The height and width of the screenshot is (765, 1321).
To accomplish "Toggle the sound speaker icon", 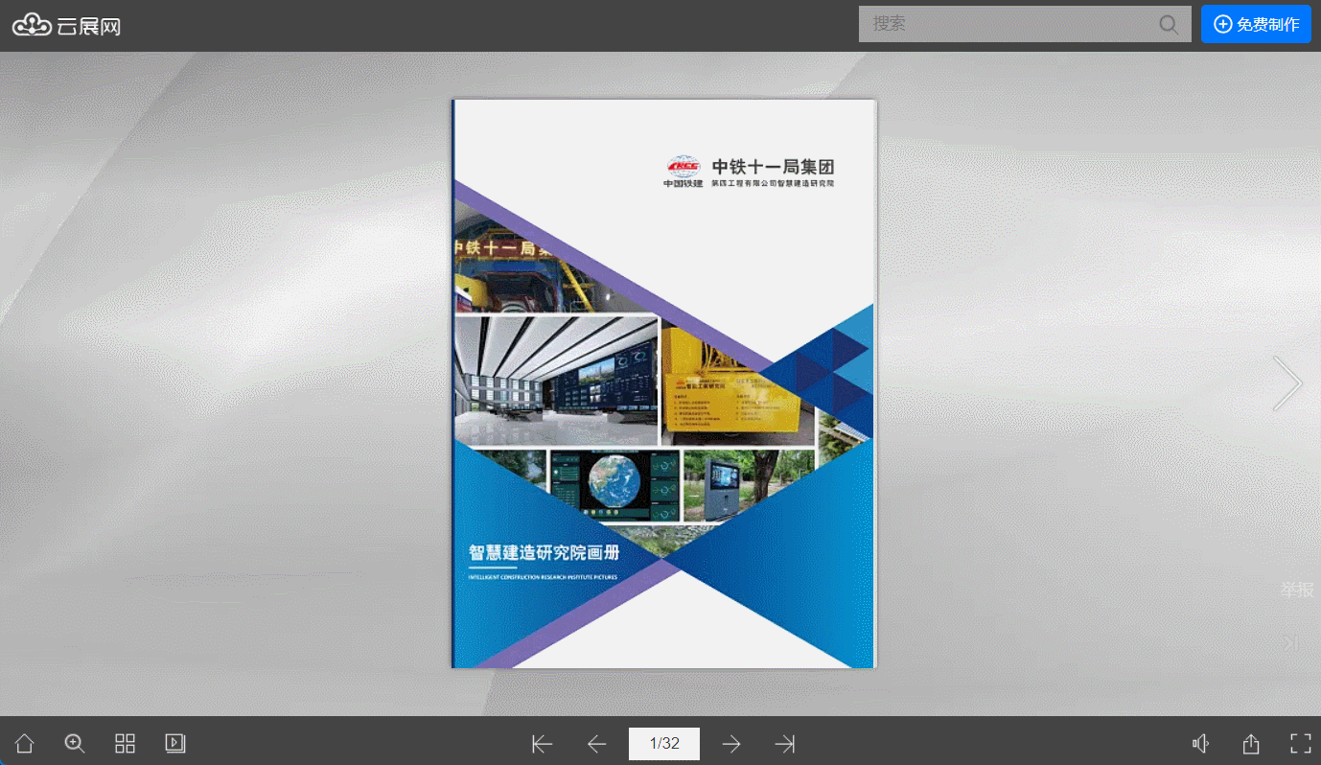I will click(1200, 743).
